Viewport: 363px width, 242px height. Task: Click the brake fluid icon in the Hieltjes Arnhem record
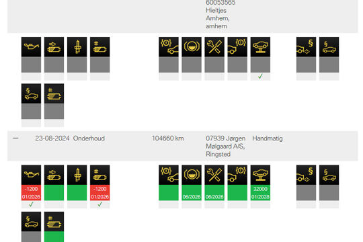click(192, 47)
